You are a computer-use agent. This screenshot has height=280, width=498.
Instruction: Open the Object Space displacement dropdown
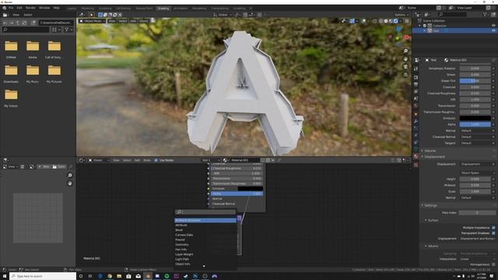point(477,173)
